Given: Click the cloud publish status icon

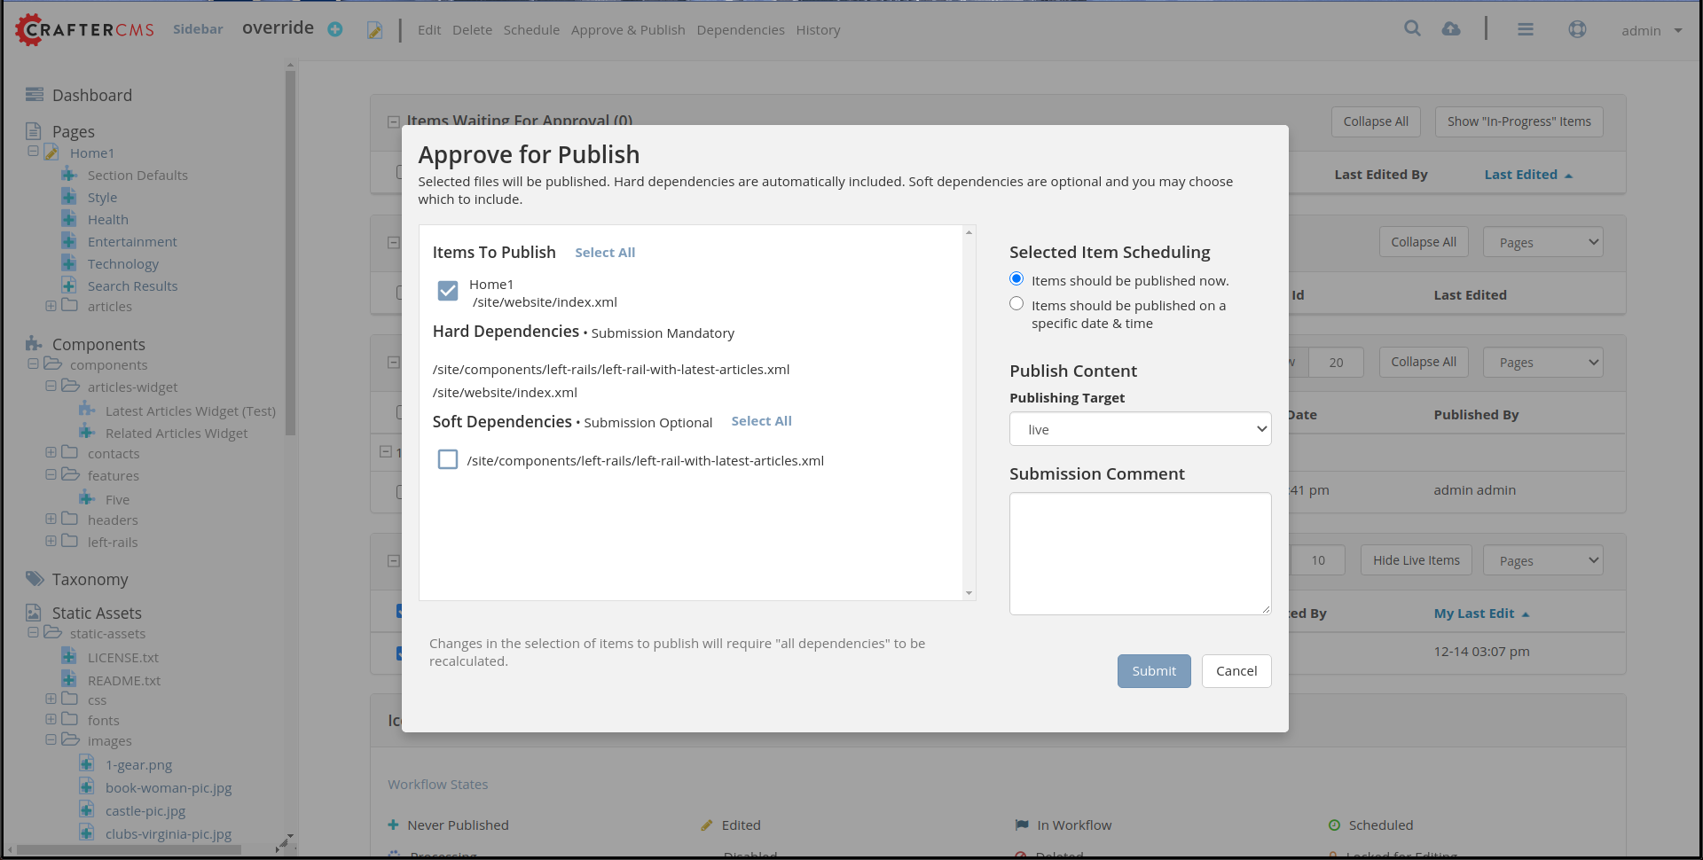Looking at the screenshot, I should coord(1451,28).
